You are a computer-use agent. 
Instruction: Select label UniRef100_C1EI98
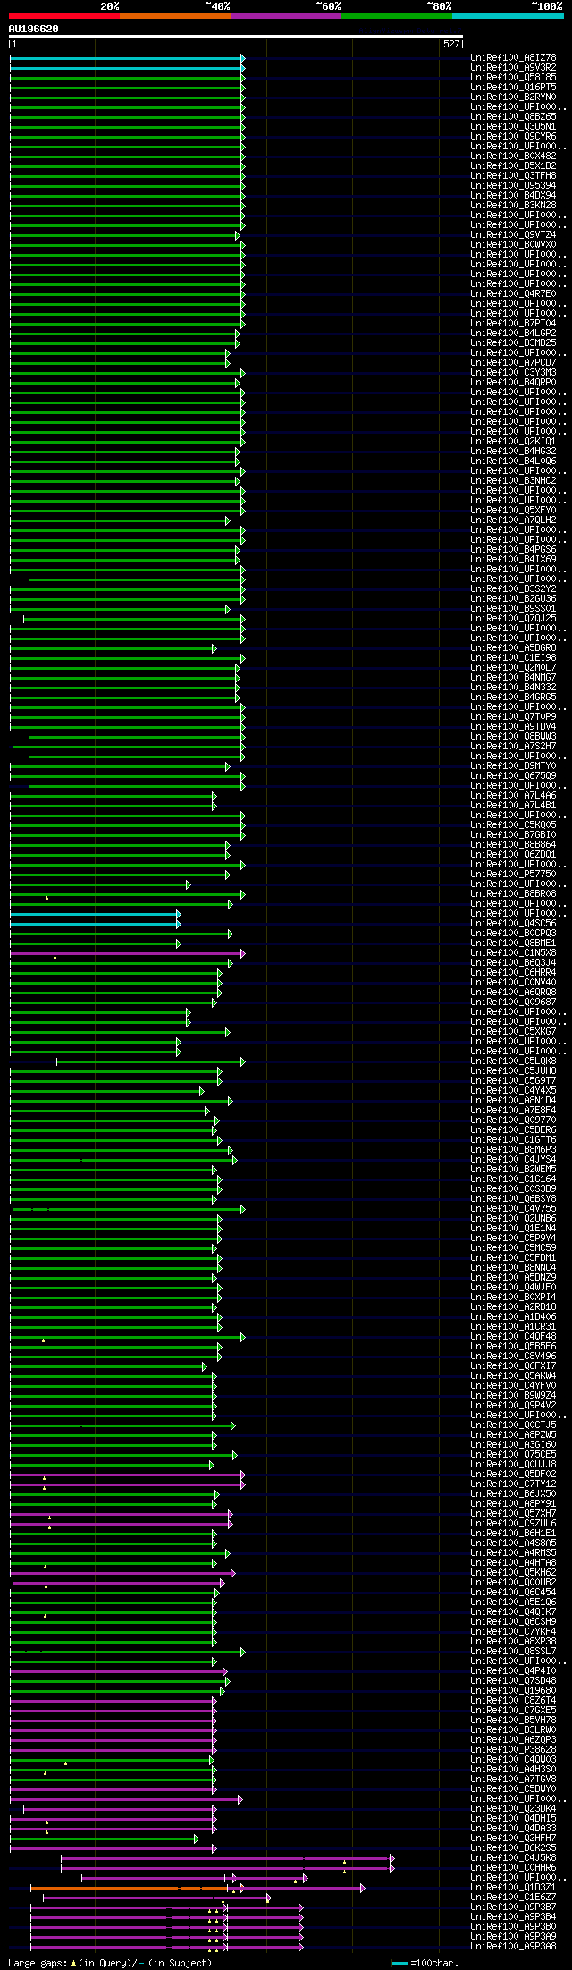[x=513, y=657]
